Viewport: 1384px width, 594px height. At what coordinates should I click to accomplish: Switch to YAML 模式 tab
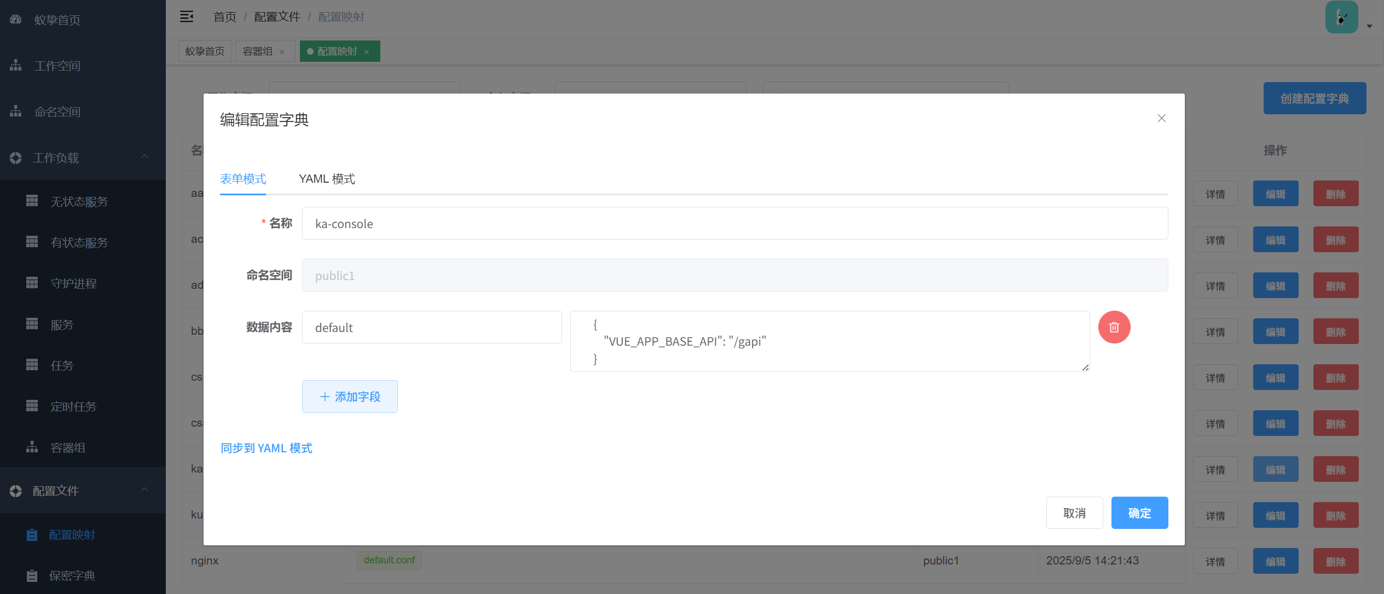coord(327,179)
